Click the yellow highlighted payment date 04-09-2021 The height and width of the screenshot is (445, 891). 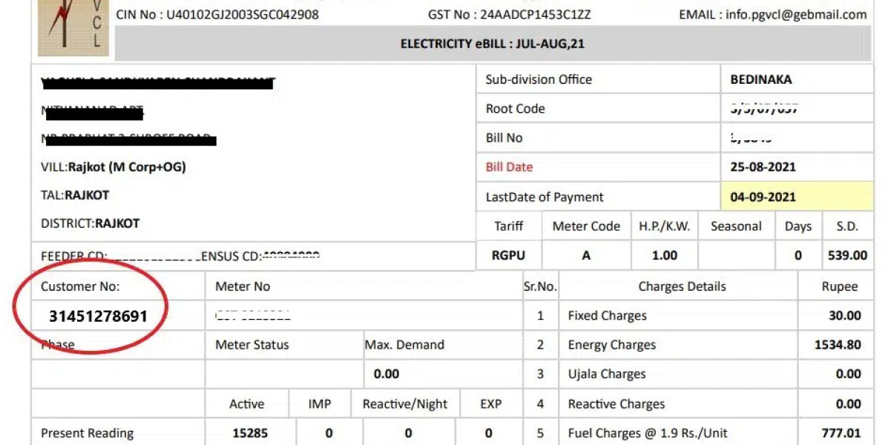(x=763, y=197)
